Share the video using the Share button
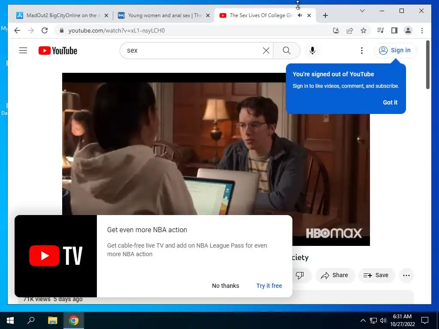This screenshot has height=329, width=439. click(335, 275)
